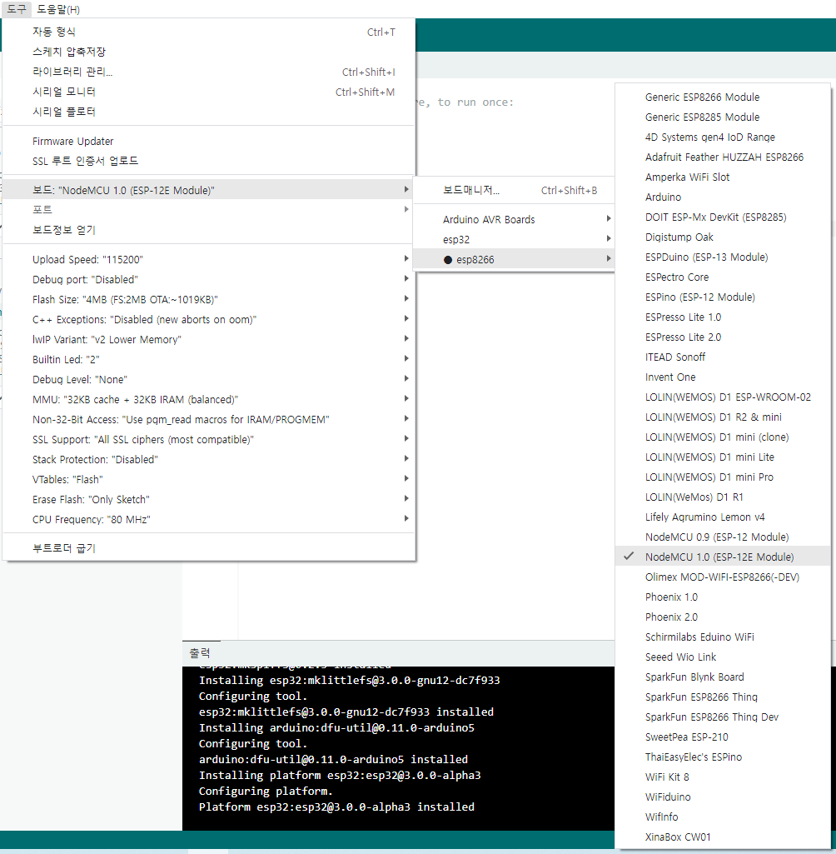Select Adafruit Feather HUZZAH ESP8266
The height and width of the screenshot is (854, 836).
point(723,157)
